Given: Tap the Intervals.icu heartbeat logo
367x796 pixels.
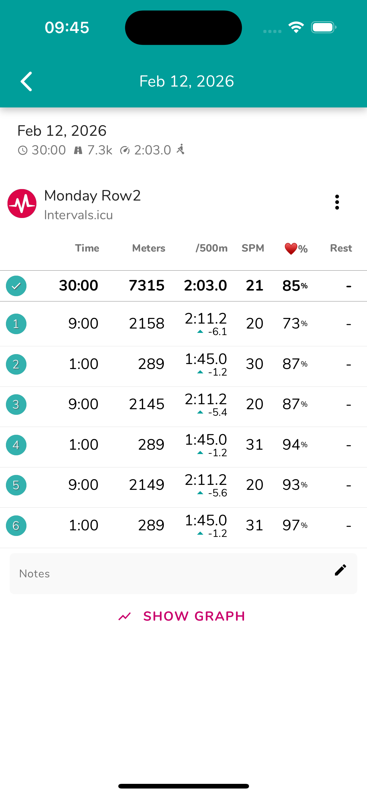Looking at the screenshot, I should point(22,204).
